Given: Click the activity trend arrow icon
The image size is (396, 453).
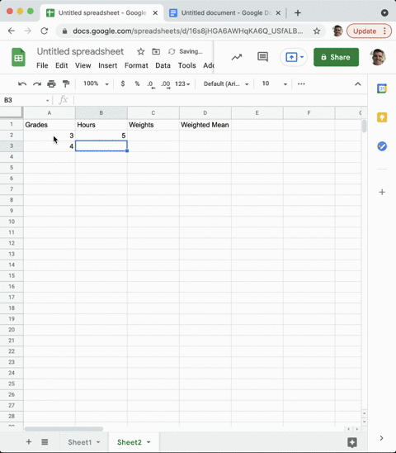Looking at the screenshot, I should pyautogui.click(x=237, y=57).
